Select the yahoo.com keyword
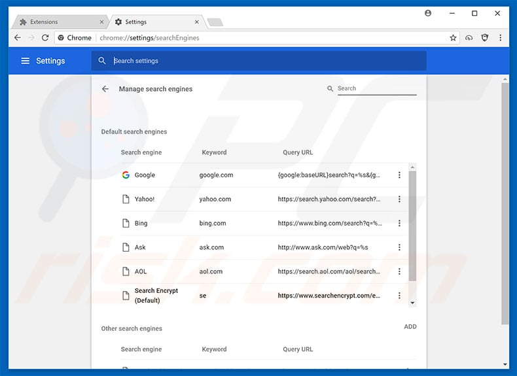The image size is (517, 376). [215, 199]
